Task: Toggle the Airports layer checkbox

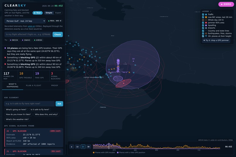Action: (203, 28)
